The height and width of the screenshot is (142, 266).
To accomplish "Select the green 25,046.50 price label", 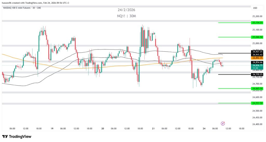I will pyautogui.click(x=257, y=37).
